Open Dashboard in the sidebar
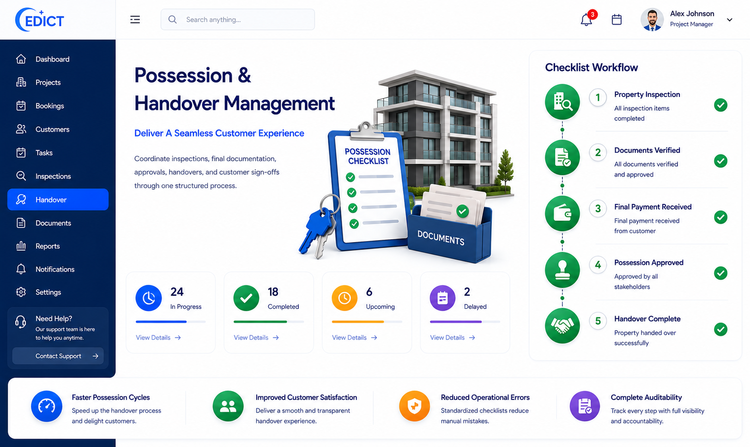750x447 pixels. point(58,59)
